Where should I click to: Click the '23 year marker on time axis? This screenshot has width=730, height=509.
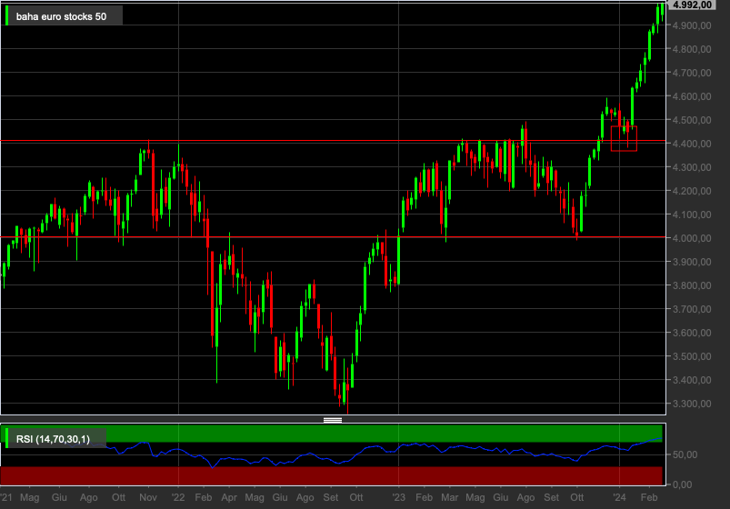[x=398, y=497]
